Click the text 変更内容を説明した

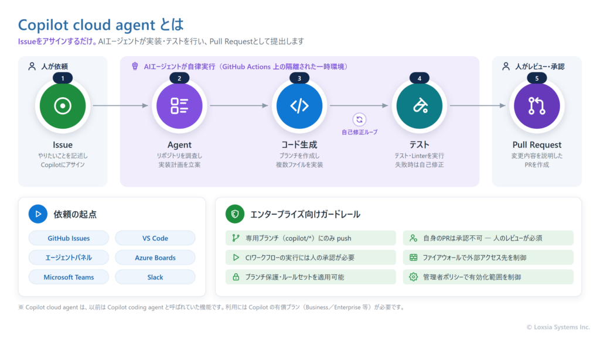coord(537,156)
